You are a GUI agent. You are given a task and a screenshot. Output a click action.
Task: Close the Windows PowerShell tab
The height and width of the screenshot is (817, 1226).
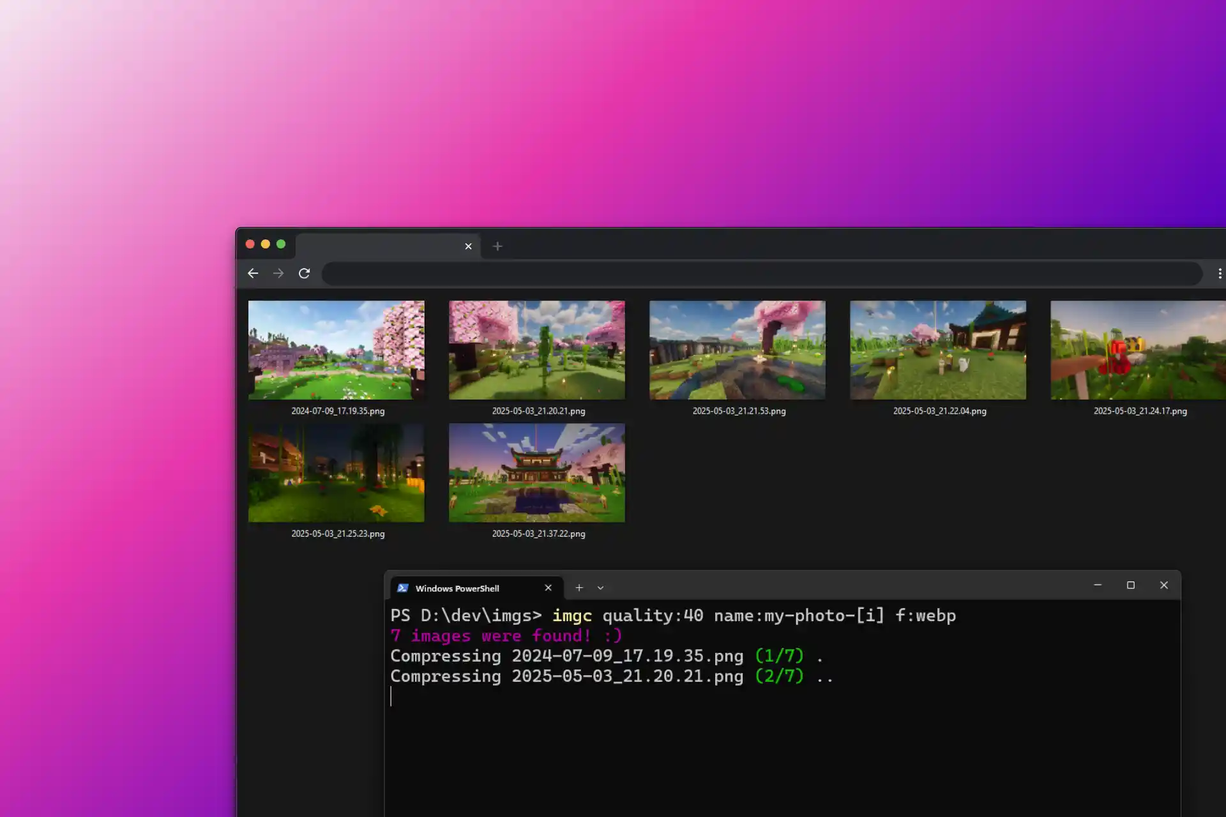(548, 588)
